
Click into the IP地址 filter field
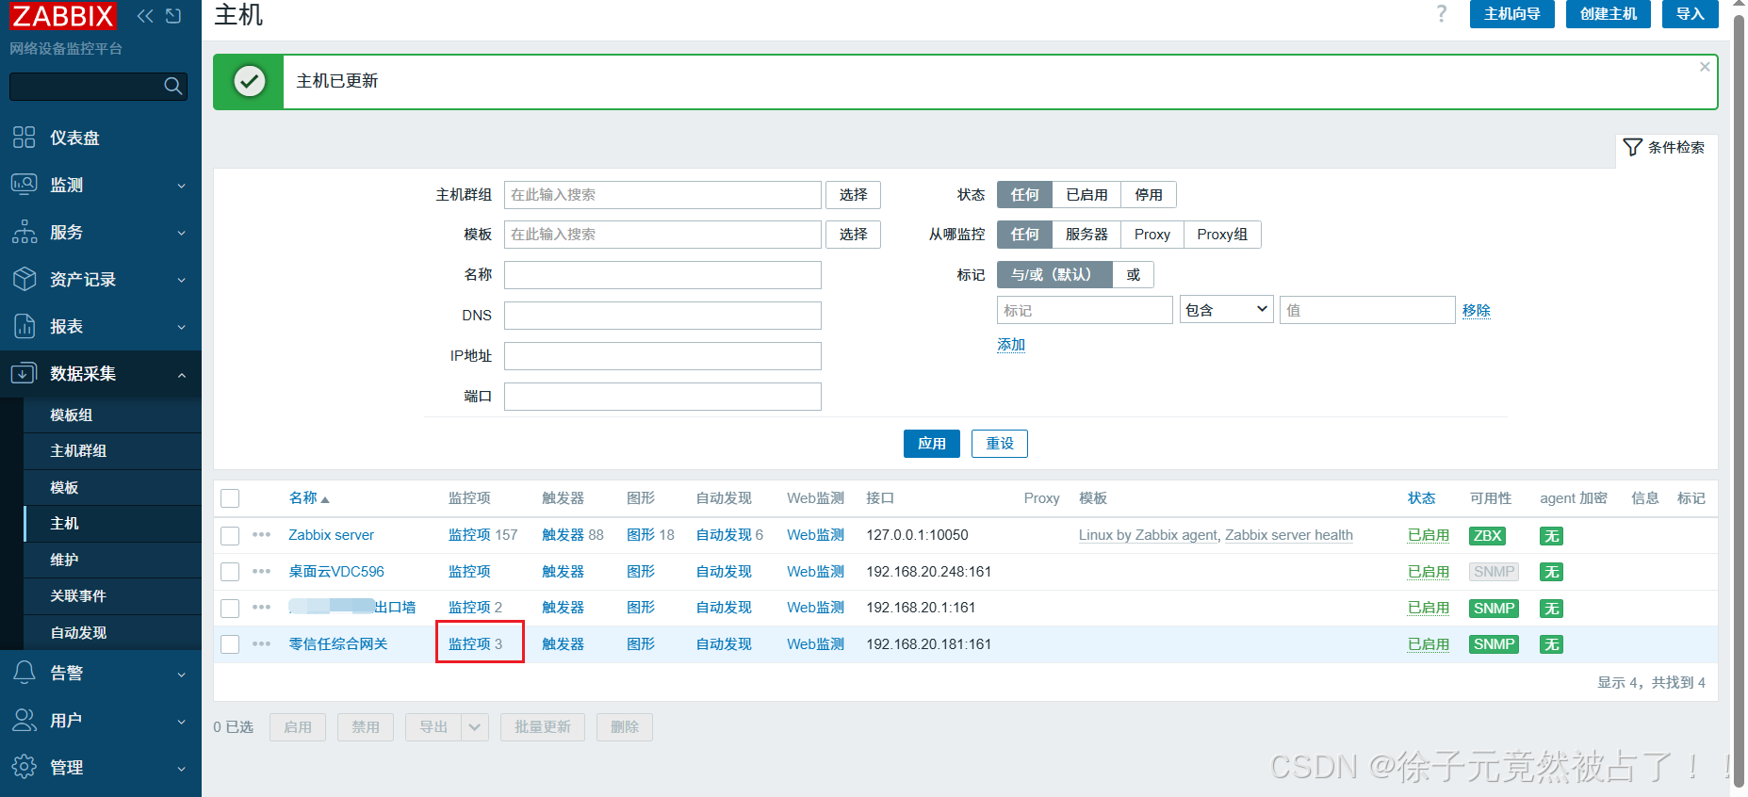tap(662, 356)
